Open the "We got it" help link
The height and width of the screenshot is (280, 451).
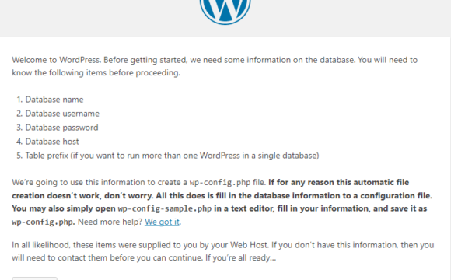tap(162, 222)
